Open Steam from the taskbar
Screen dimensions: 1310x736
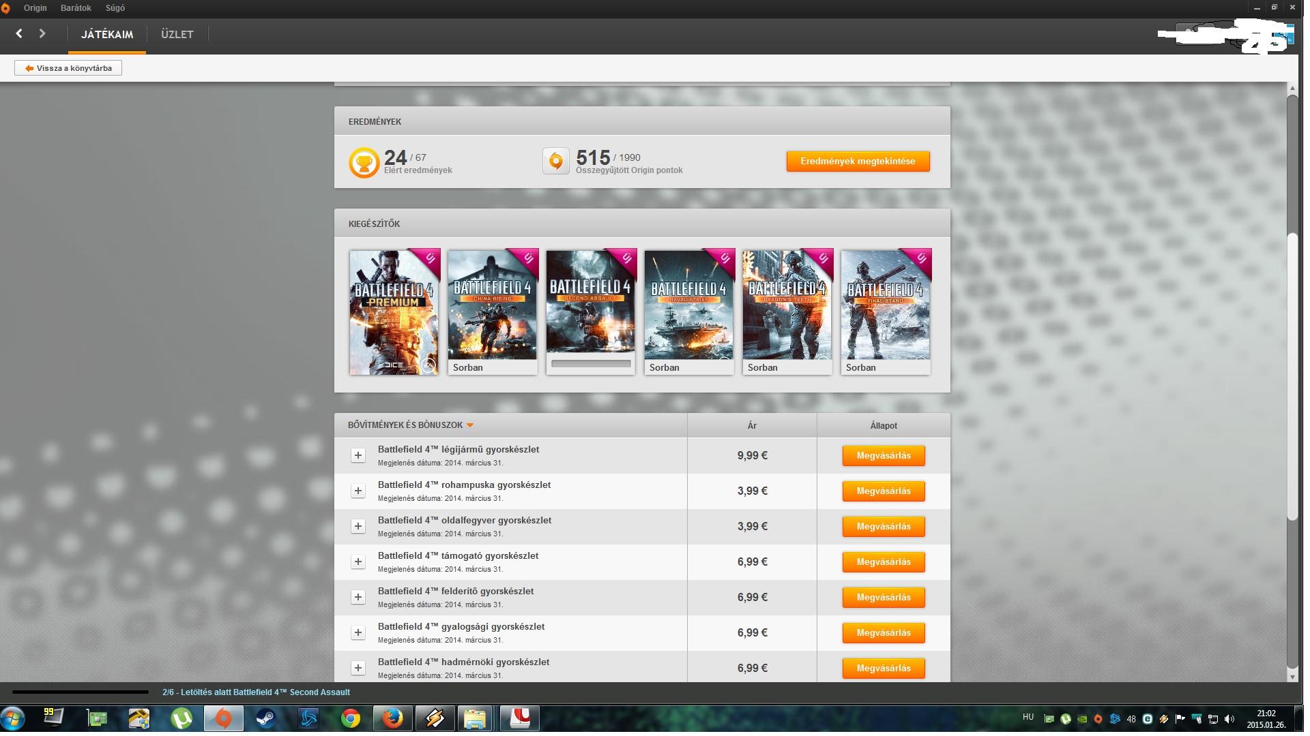tap(265, 718)
